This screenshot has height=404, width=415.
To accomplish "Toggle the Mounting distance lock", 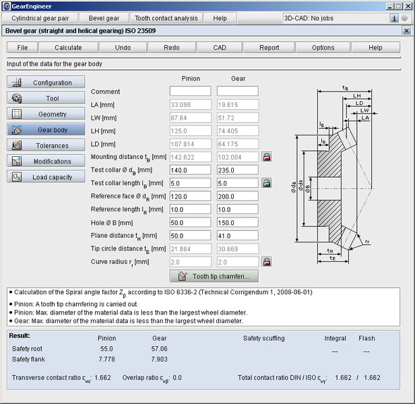I will [267, 157].
